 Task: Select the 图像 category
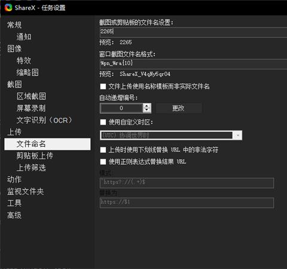[14, 49]
